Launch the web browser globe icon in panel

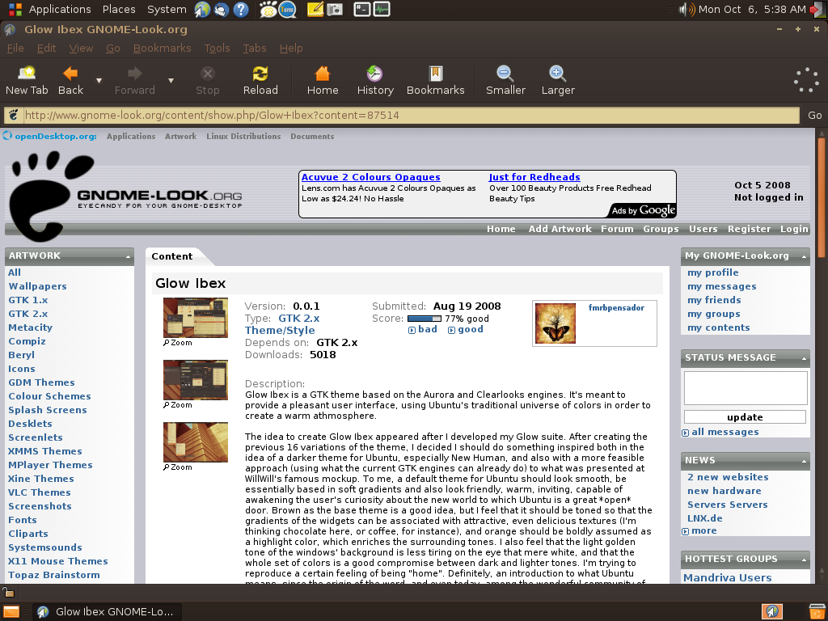click(202, 10)
